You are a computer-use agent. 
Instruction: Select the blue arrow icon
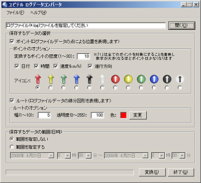[76, 87]
